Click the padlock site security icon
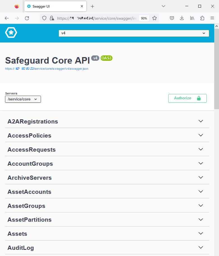 pos(52,18)
